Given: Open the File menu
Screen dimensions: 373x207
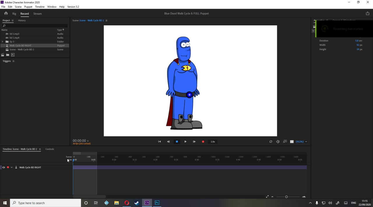Looking at the screenshot, I should click(x=3, y=7).
